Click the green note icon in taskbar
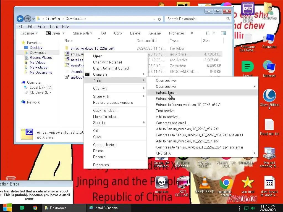The width and height of the screenshot is (283, 212). tap(22, 208)
